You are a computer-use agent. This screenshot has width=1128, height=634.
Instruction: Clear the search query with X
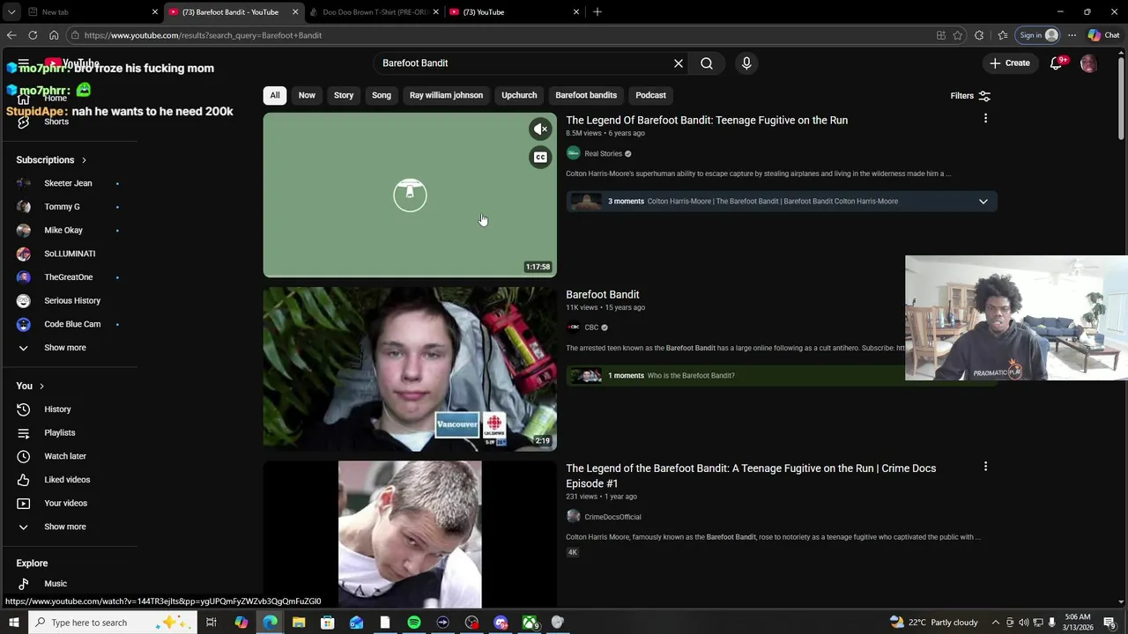[x=679, y=63]
